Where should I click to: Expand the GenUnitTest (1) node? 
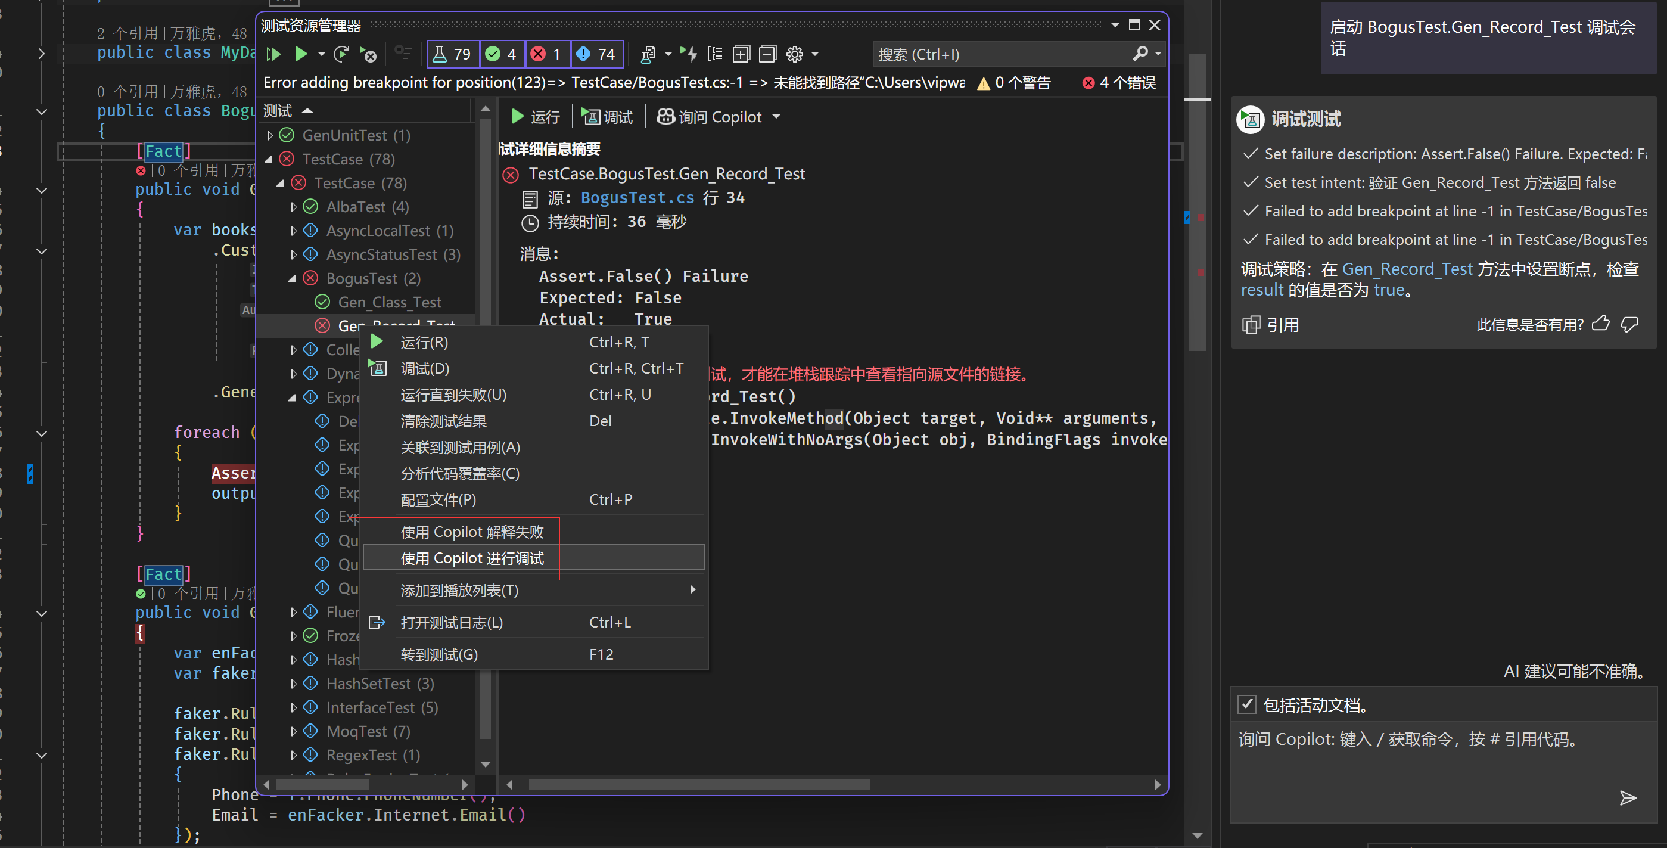(270, 135)
